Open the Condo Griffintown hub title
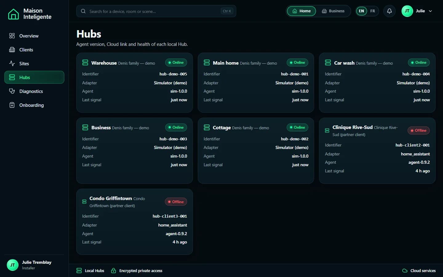 (111, 199)
